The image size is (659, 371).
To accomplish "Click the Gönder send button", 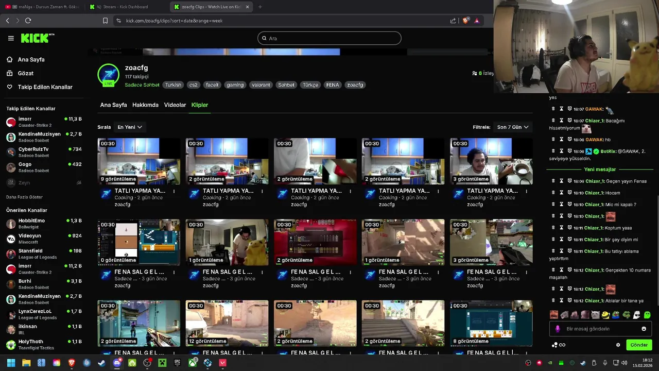I will 639,345.
